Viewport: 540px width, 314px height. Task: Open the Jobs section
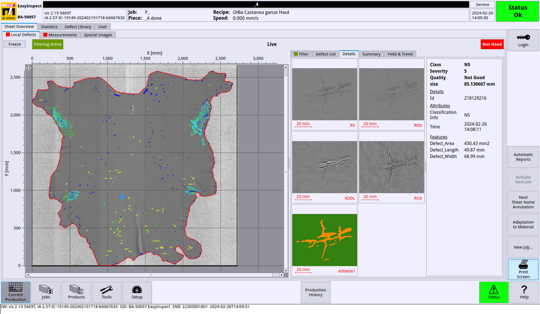pos(46,292)
